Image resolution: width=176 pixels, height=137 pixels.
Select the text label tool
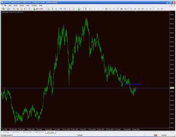[118, 9]
